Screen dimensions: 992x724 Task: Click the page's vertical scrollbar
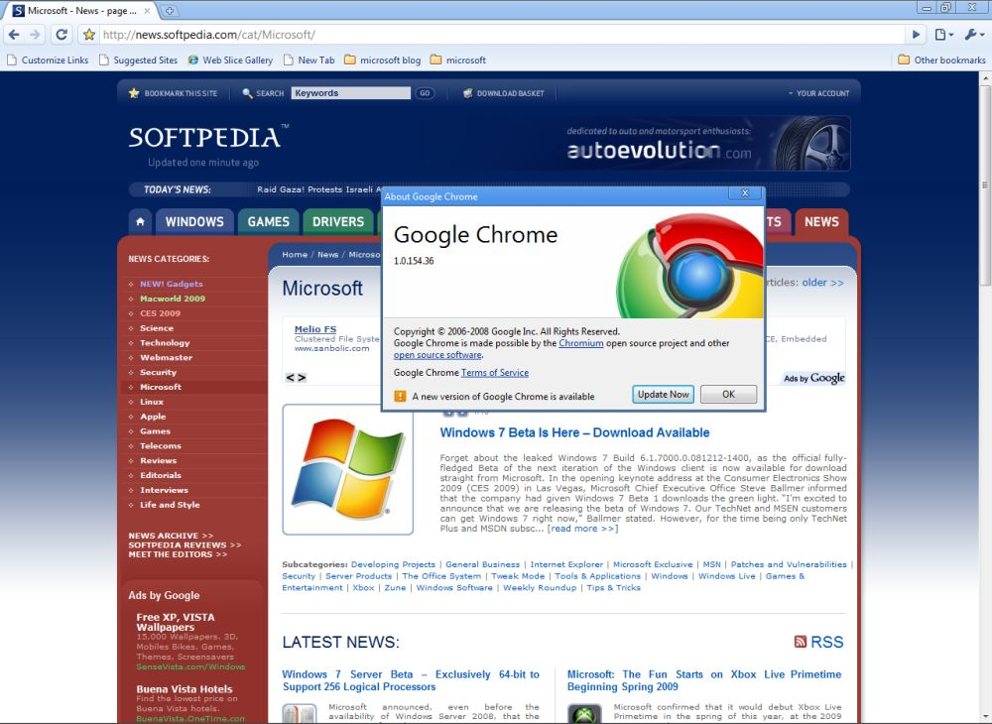pyautogui.click(x=983, y=397)
